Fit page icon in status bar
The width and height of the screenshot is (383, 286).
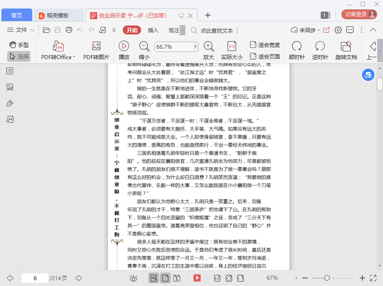229,278
